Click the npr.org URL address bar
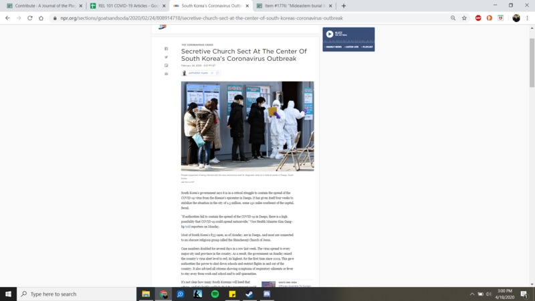This screenshot has width=535, height=301. [201, 18]
